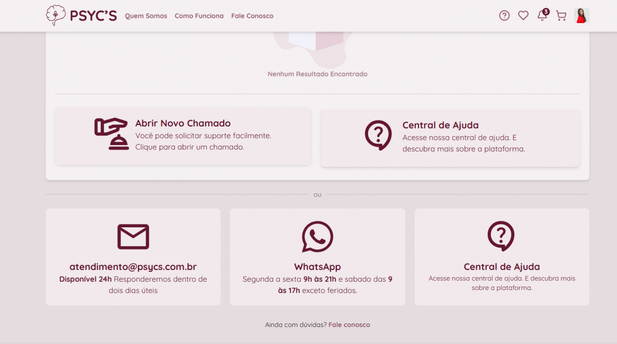Open Como Funciona menu item
The height and width of the screenshot is (344, 617).
(199, 16)
